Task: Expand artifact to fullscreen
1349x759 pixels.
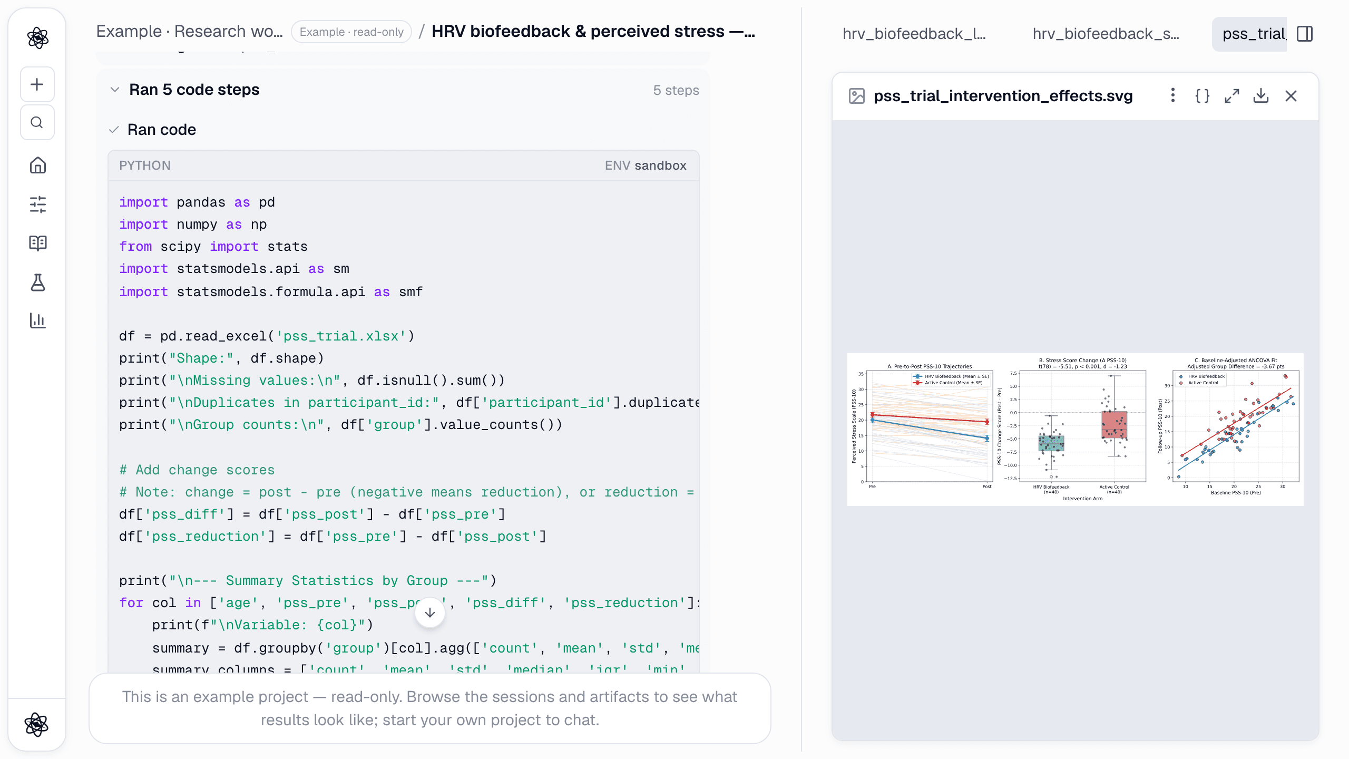Action: [1231, 95]
